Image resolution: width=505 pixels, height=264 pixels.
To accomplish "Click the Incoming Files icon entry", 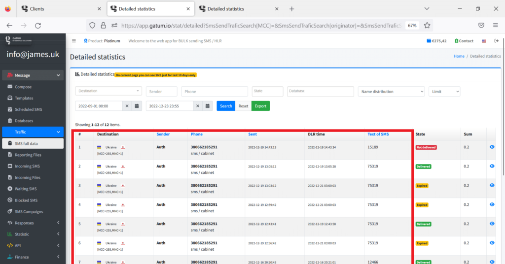I will point(10,177).
